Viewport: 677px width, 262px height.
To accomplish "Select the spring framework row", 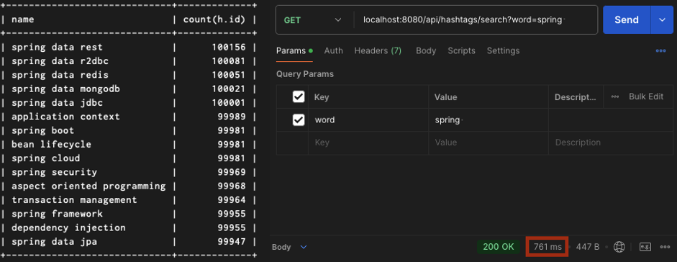I will click(x=129, y=214).
